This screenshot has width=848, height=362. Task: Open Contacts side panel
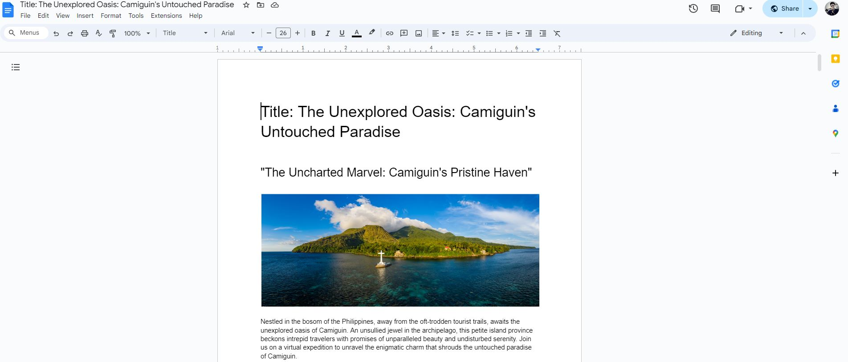836,109
